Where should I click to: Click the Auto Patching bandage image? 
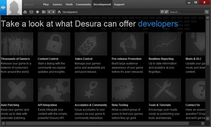pos(17,90)
